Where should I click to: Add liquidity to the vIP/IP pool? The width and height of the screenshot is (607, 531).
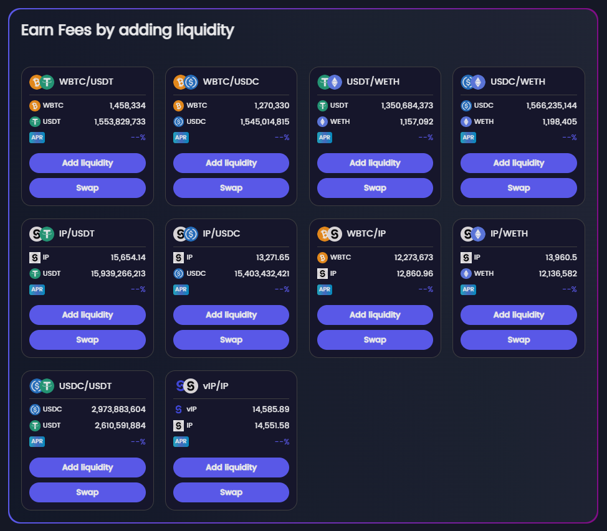[x=231, y=468]
